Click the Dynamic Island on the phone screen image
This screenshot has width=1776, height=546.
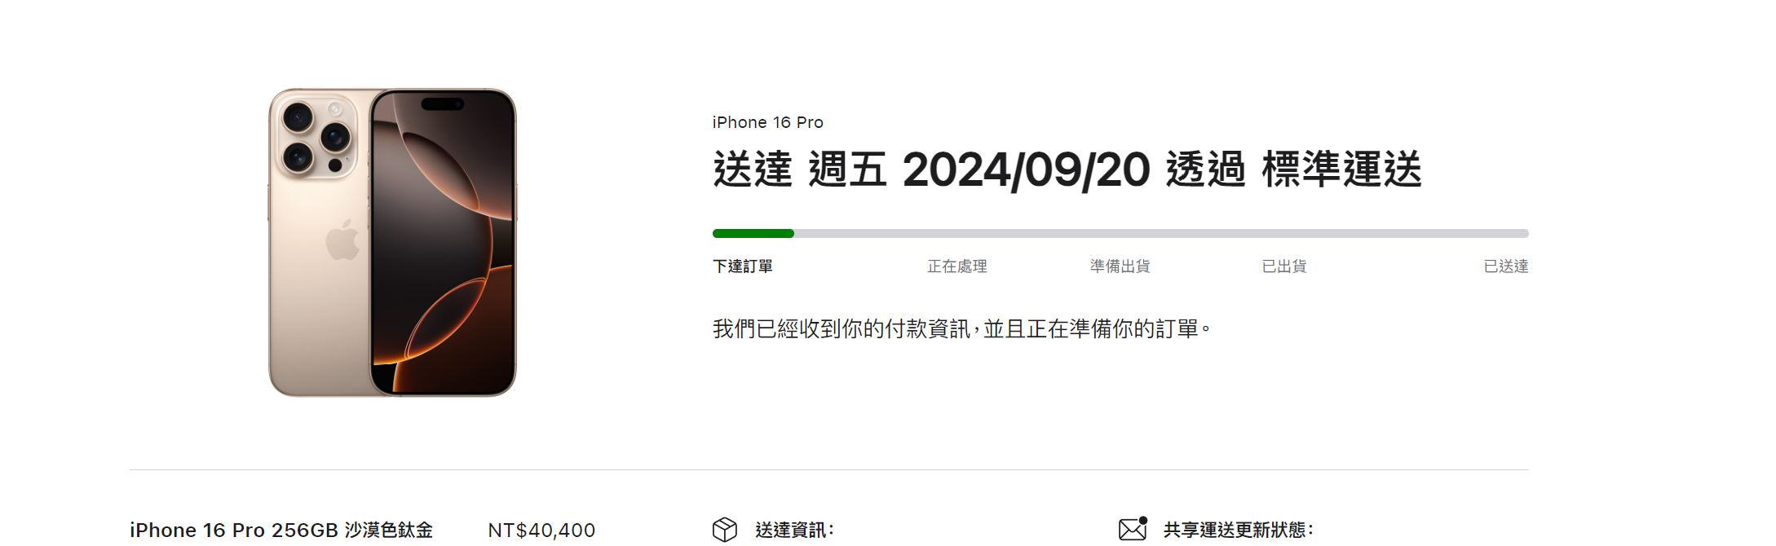[x=443, y=104]
